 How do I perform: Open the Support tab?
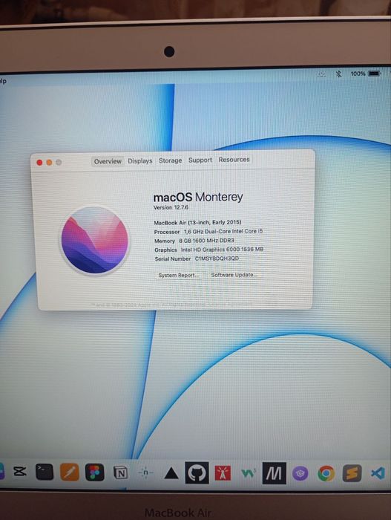pyautogui.click(x=200, y=160)
